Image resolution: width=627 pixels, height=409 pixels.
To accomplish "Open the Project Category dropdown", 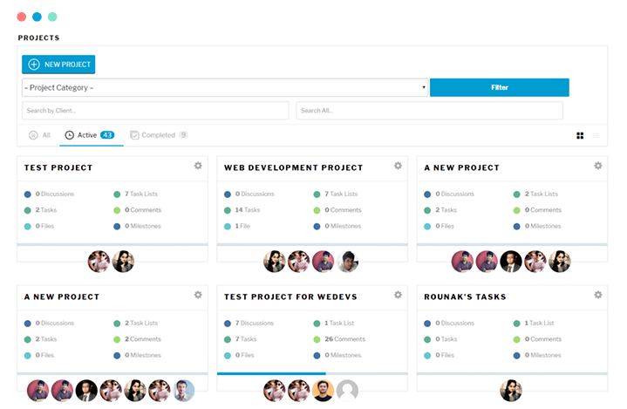I will pyautogui.click(x=225, y=87).
